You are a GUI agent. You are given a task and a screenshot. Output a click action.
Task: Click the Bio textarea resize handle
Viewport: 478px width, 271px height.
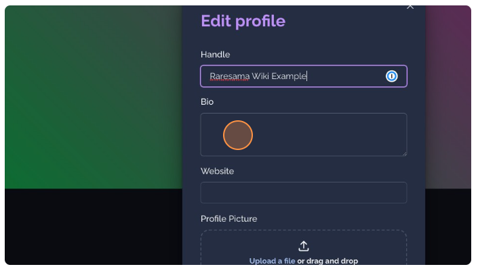[x=404, y=153]
